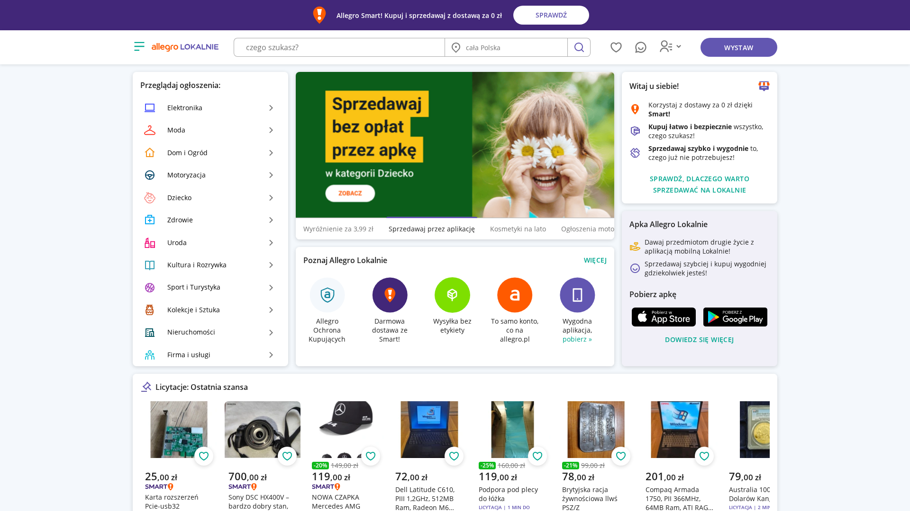Open the user account dropdown

(670, 46)
